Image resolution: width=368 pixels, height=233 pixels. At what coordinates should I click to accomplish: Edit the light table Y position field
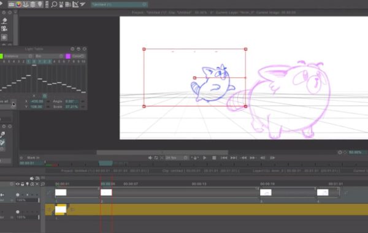[37, 107]
